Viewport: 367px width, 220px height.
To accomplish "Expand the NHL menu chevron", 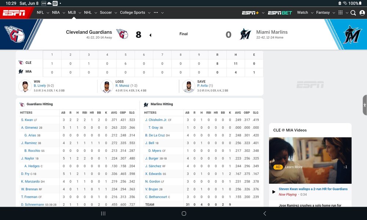I will point(95,13).
